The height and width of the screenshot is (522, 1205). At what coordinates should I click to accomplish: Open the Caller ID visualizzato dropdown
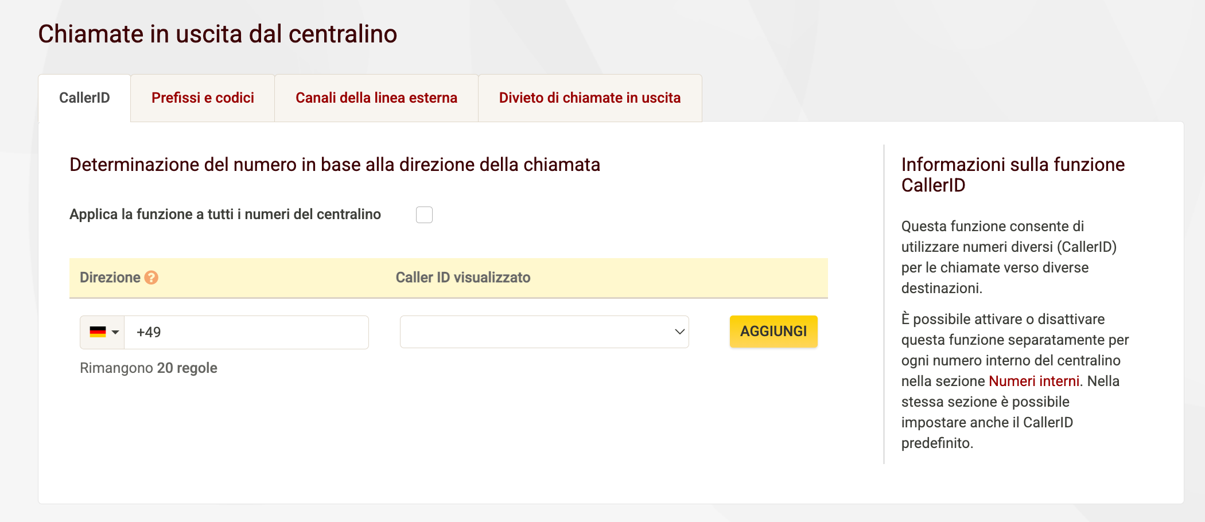pyautogui.click(x=544, y=332)
